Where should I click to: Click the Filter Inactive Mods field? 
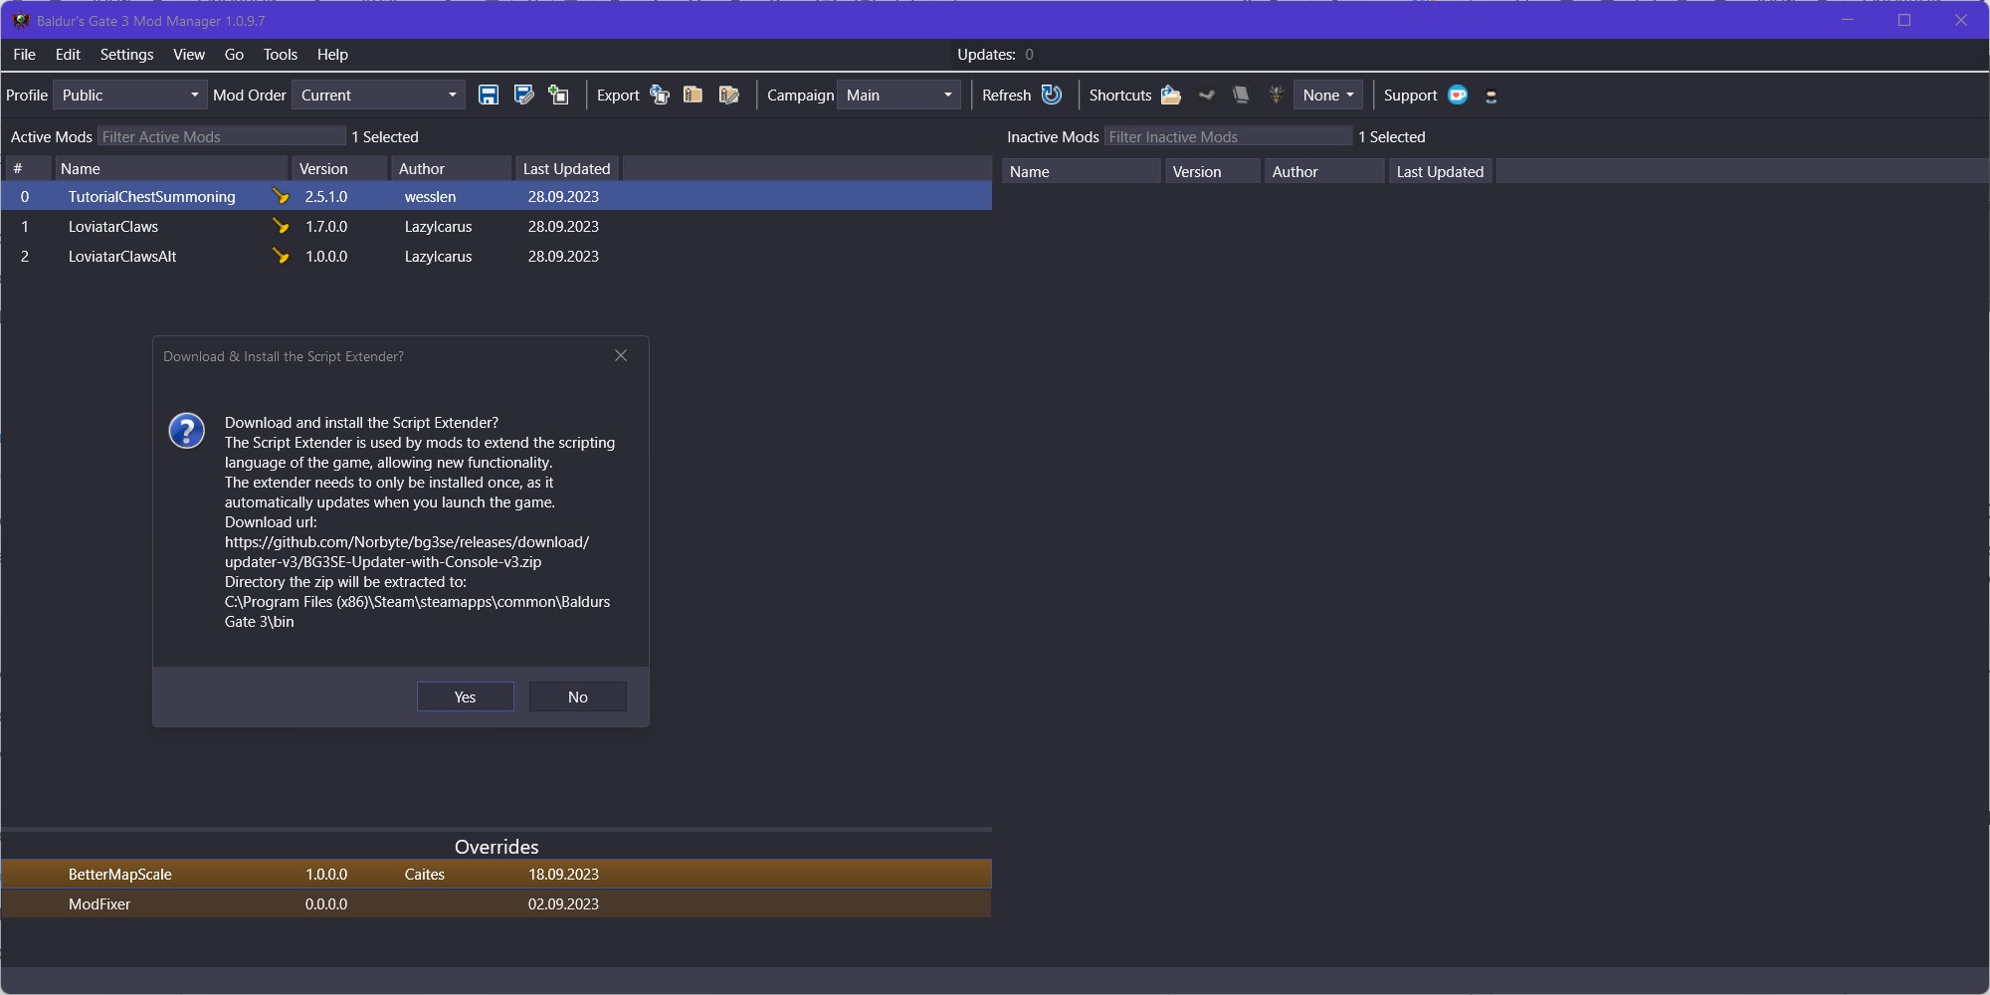pyautogui.click(x=1228, y=136)
